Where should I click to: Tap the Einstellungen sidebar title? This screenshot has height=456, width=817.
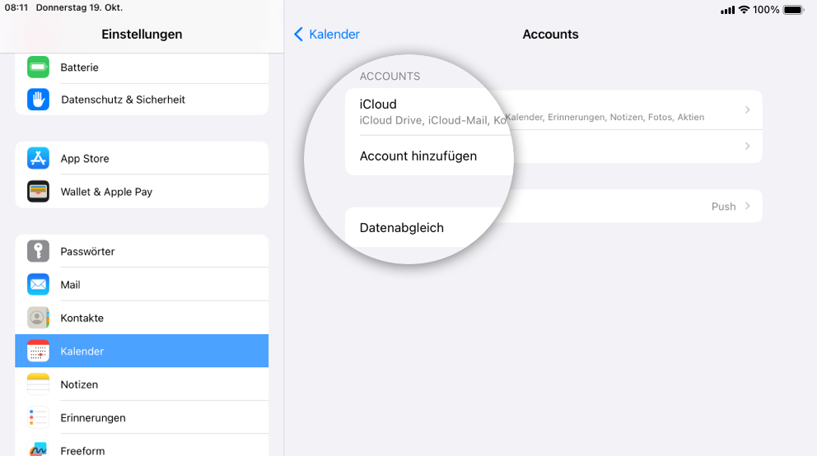142,35
